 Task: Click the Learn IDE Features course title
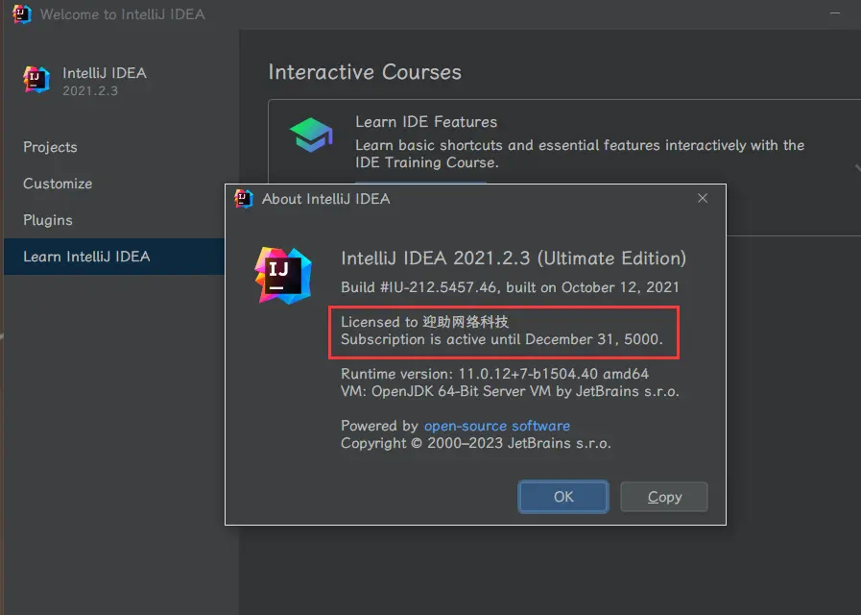[x=426, y=122]
